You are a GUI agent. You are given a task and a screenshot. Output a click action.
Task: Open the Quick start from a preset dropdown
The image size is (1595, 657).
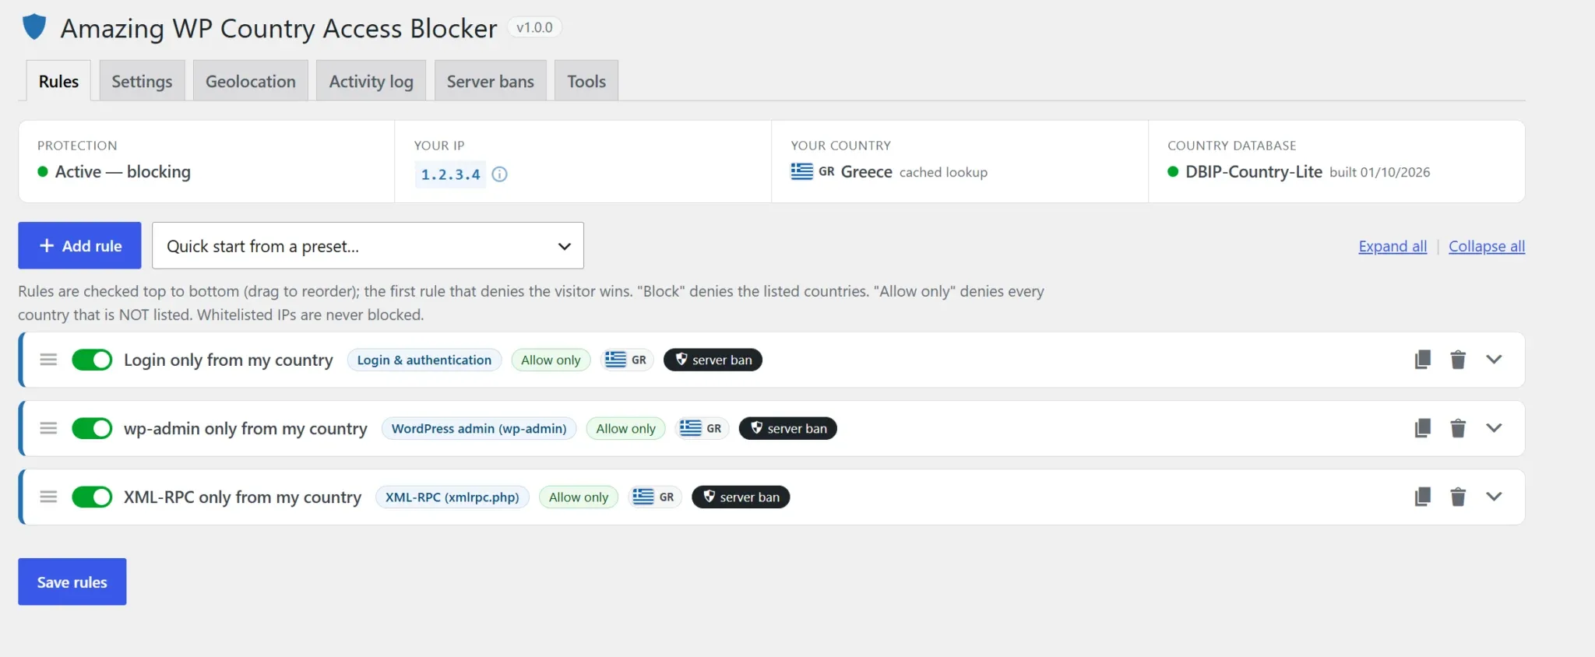(368, 246)
